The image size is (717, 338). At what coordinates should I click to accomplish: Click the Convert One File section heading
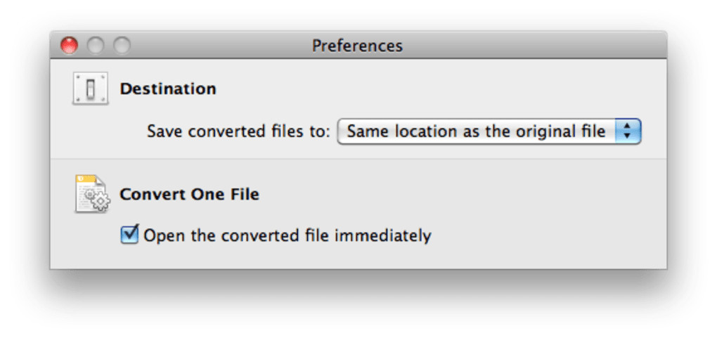click(x=189, y=194)
